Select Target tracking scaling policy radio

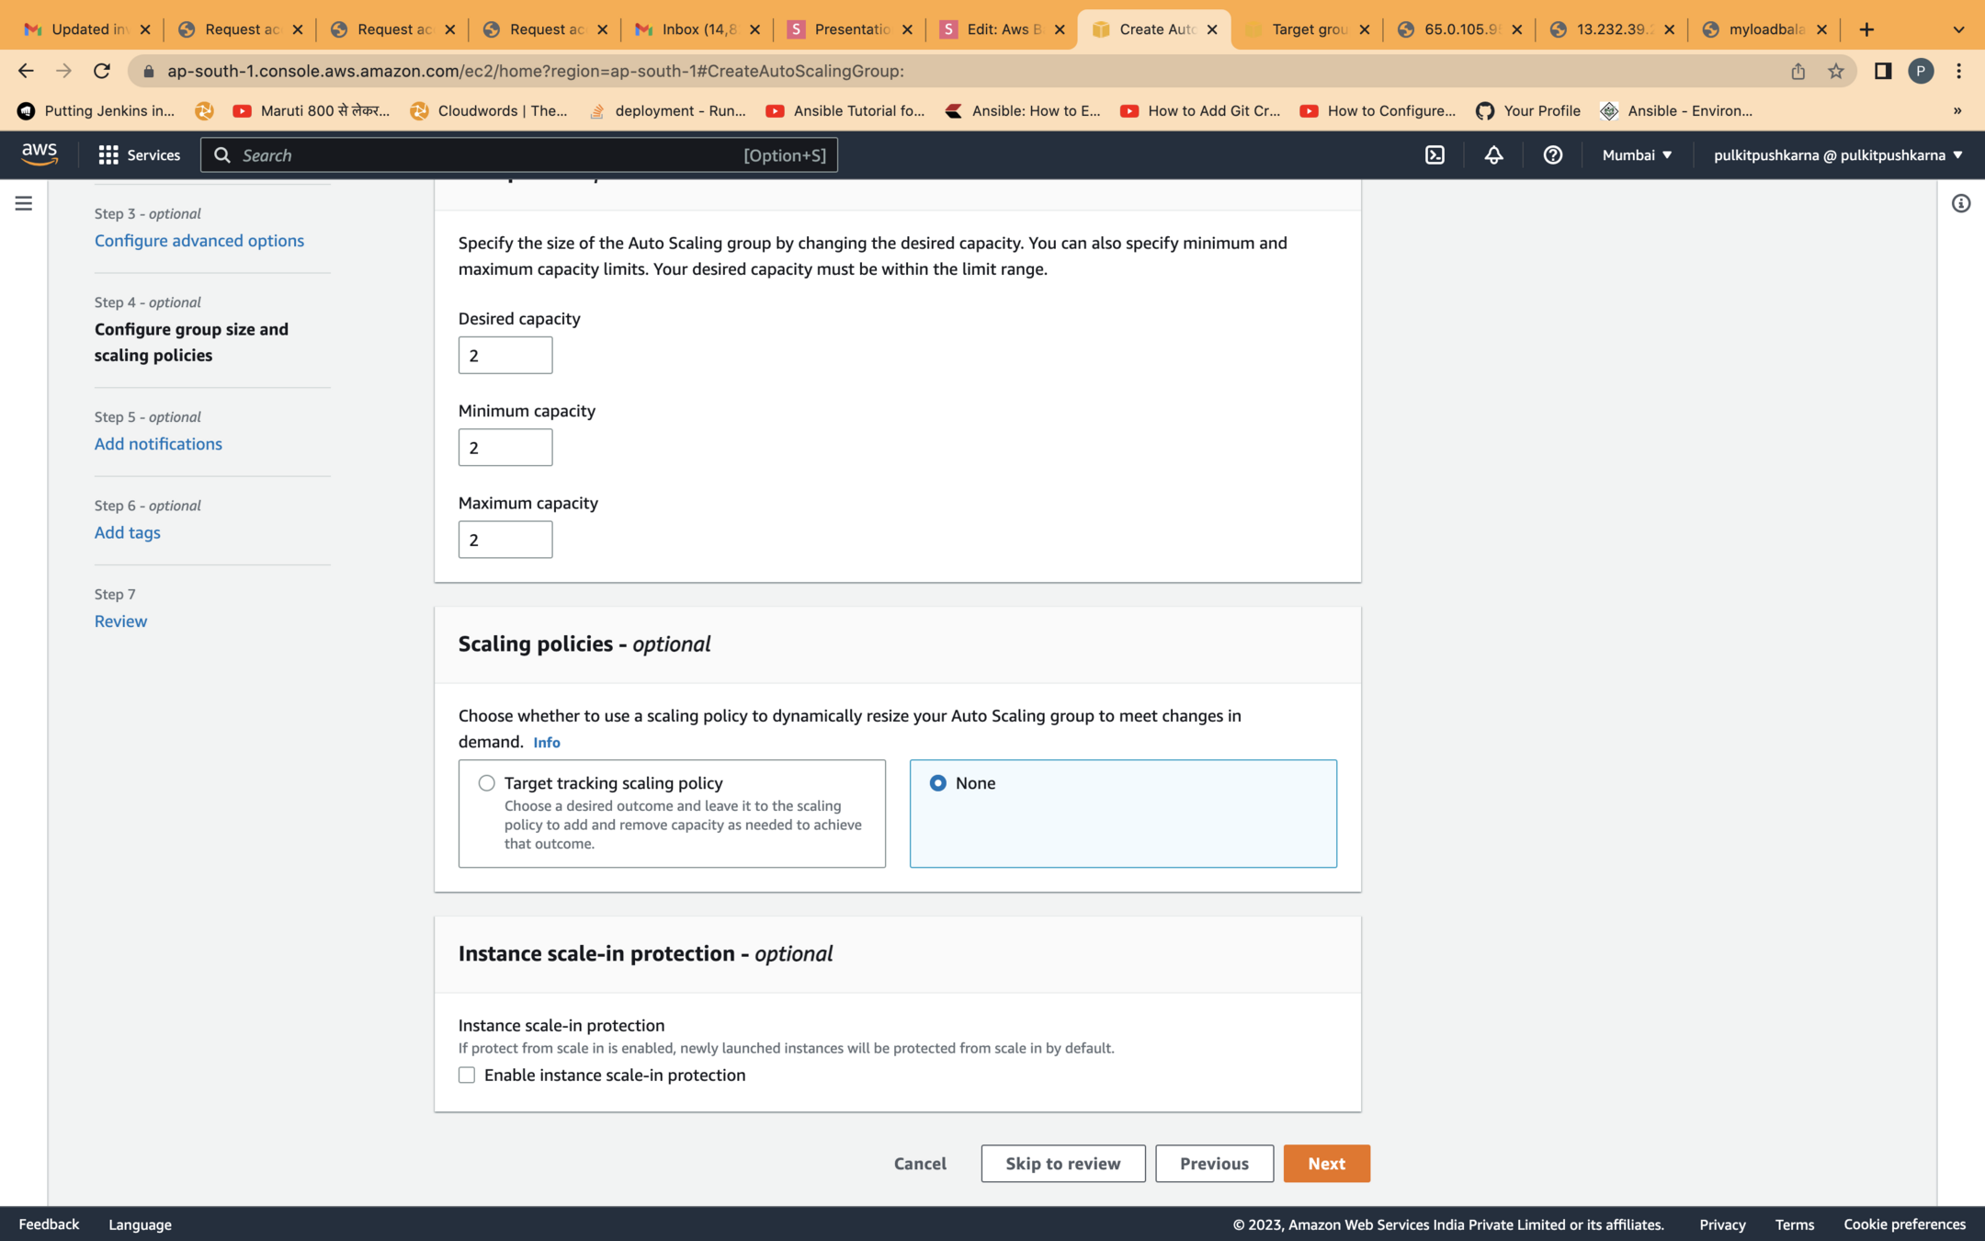tap(486, 783)
